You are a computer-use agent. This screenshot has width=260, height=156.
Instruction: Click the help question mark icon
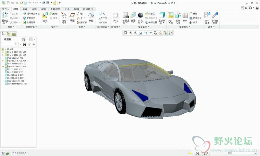pyautogui.click(x=257, y=8)
